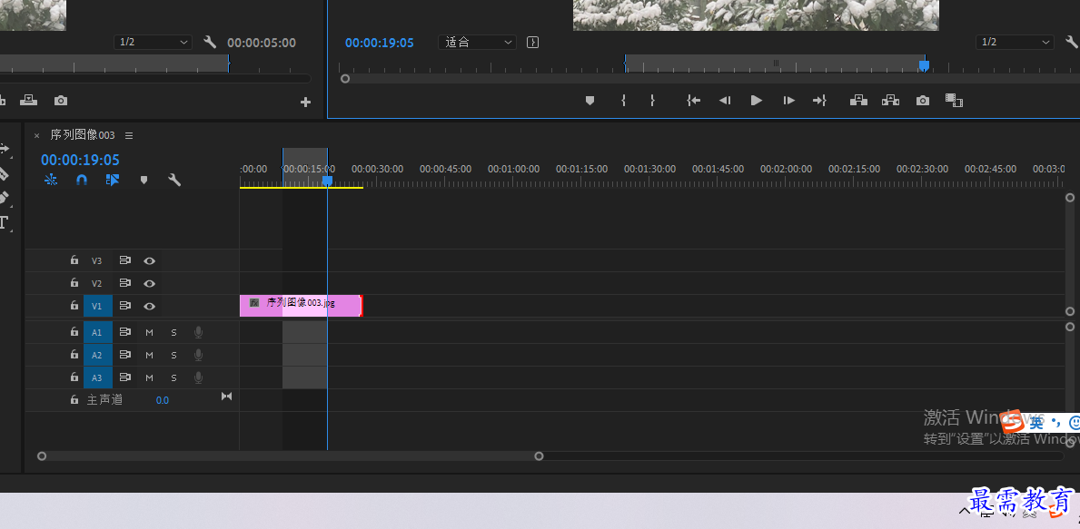This screenshot has height=529, width=1080.
Task: Open Source monitor 1/2 resolution dropdown
Action: click(x=153, y=42)
